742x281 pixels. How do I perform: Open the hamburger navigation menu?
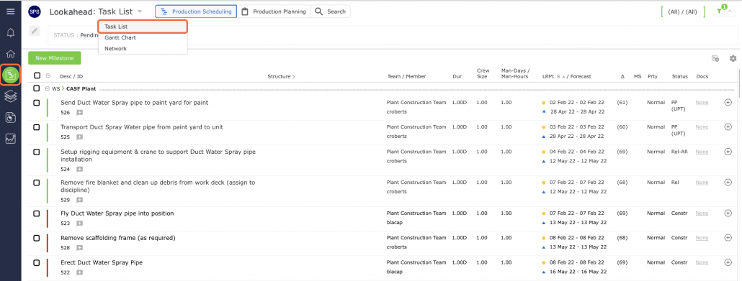10,11
